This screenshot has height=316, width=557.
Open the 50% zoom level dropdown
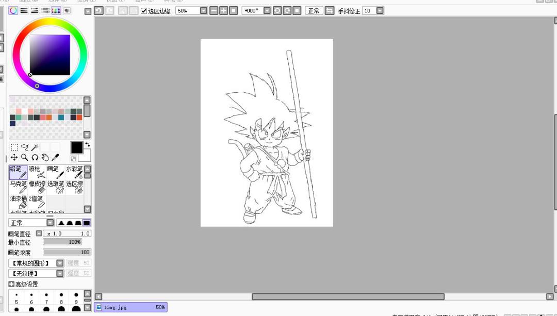coord(203,10)
